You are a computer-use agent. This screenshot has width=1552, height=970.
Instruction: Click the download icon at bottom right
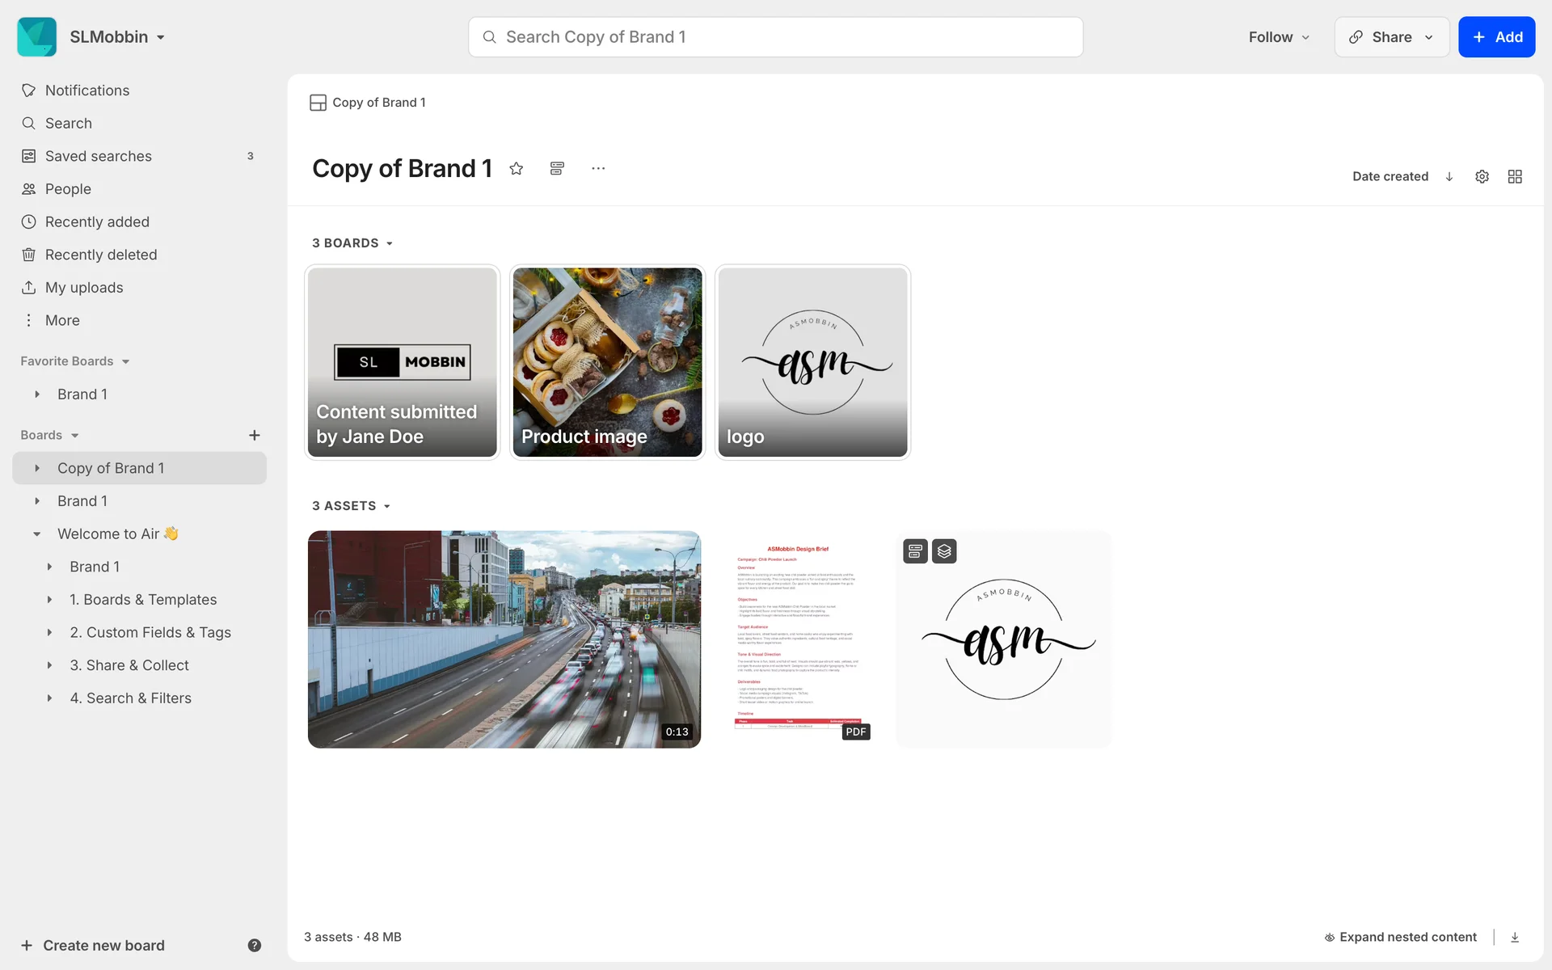point(1515,937)
